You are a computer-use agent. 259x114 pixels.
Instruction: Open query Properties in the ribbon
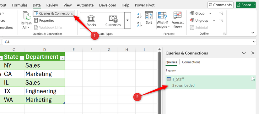[44, 20]
